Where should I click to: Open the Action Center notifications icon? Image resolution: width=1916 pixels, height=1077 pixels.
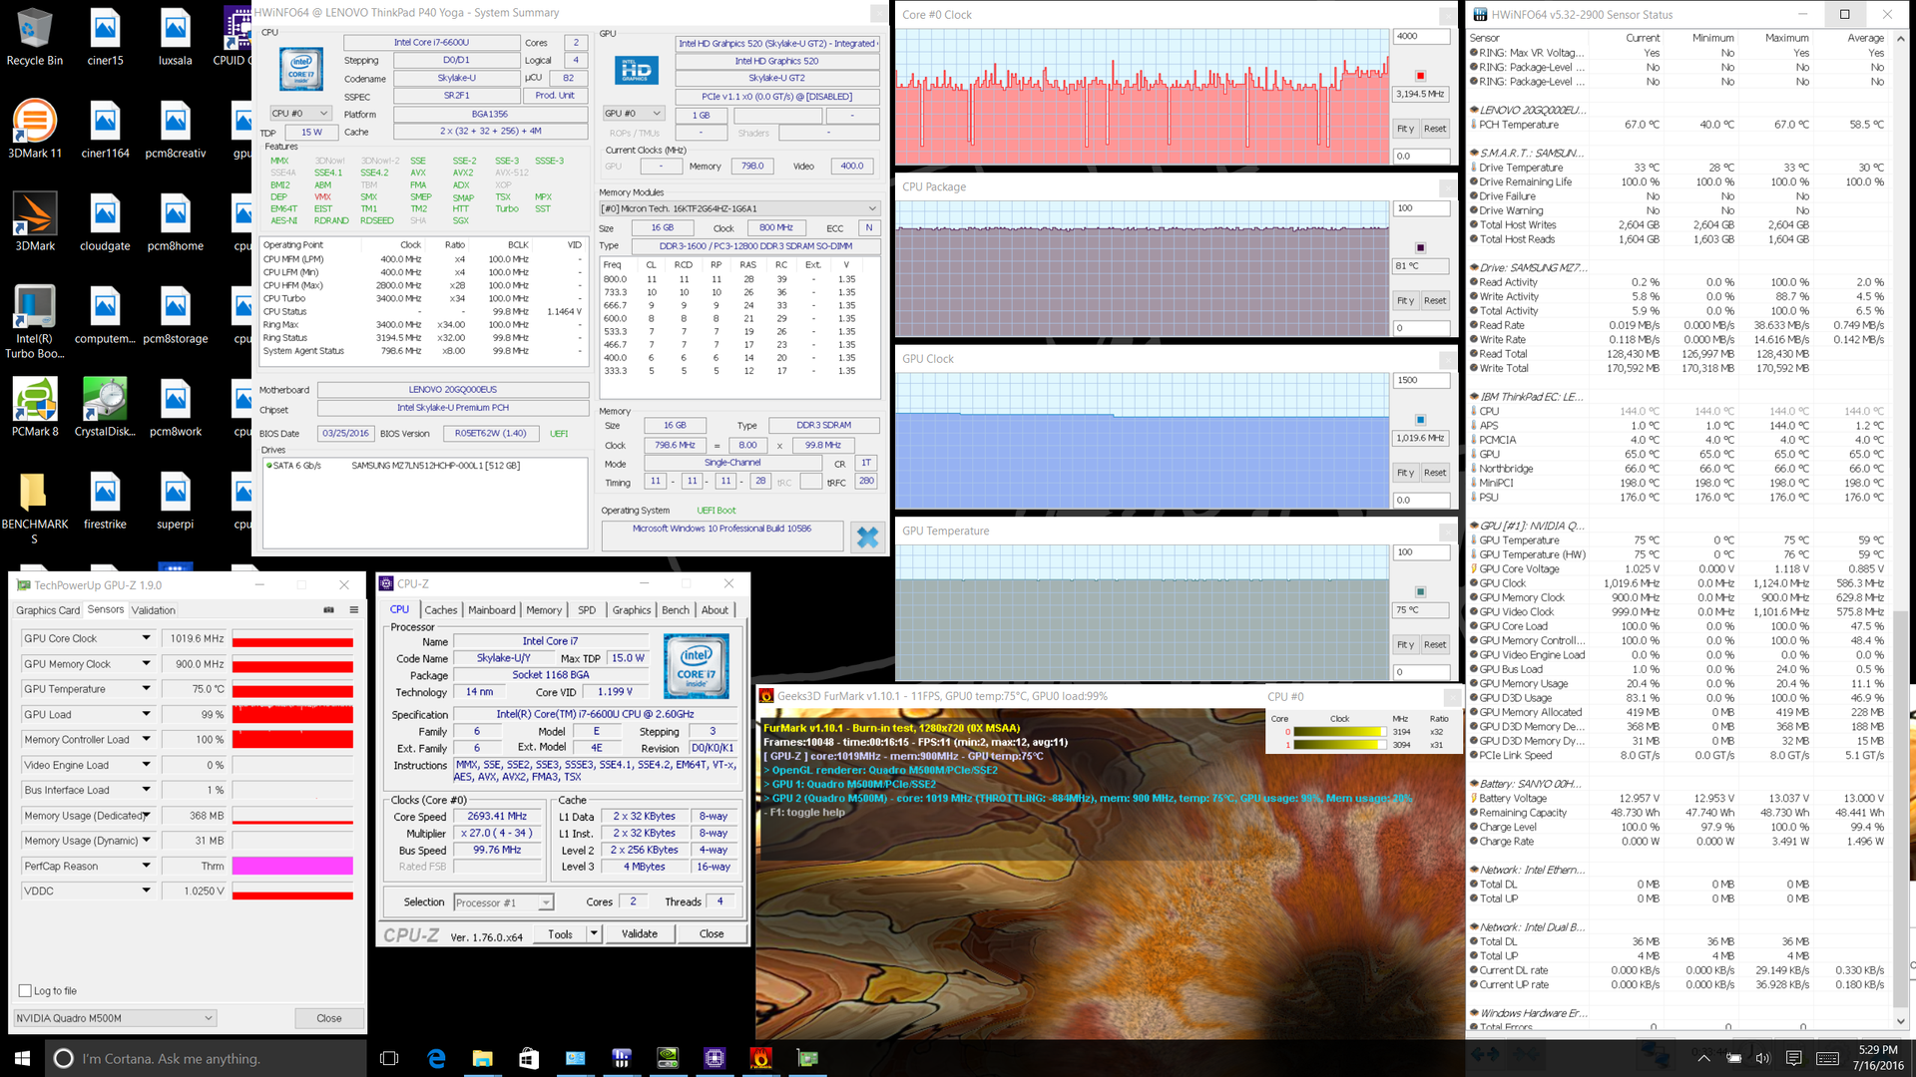pos(1793,1058)
